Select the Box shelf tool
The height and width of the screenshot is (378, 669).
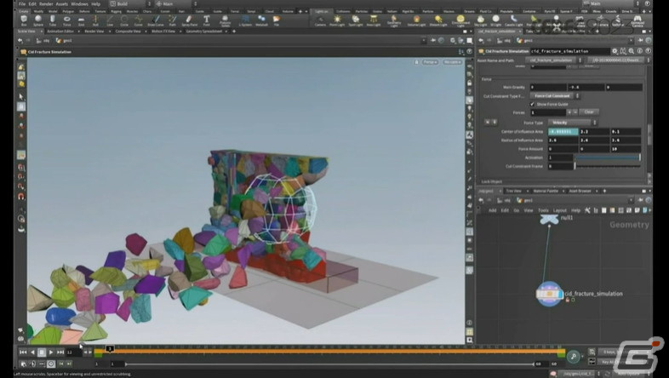(24, 20)
